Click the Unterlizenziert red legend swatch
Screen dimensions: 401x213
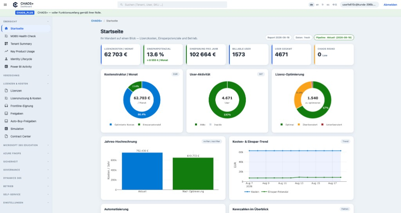322,125
